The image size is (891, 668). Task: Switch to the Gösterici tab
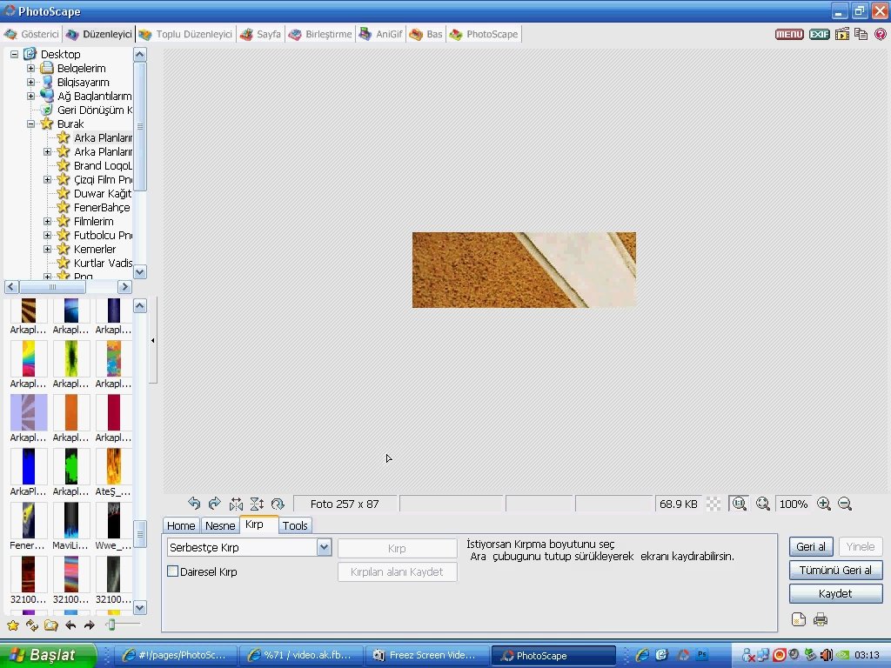click(x=32, y=34)
